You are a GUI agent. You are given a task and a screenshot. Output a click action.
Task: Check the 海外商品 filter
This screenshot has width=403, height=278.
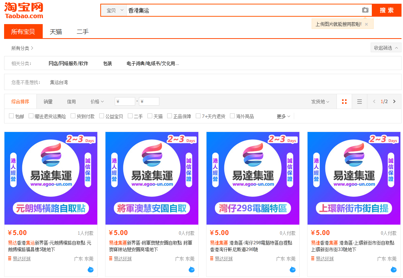tap(233, 116)
